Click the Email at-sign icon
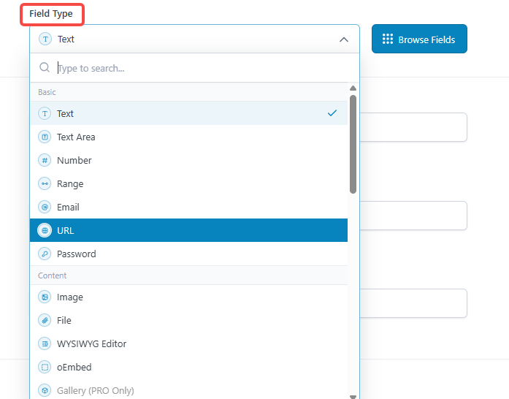 [45, 207]
